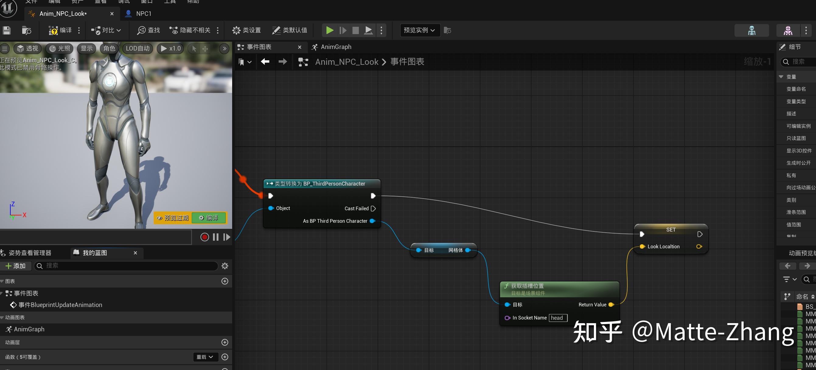Open 查找 to search the blueprint
Image resolution: width=816 pixels, height=370 pixels.
[148, 30]
